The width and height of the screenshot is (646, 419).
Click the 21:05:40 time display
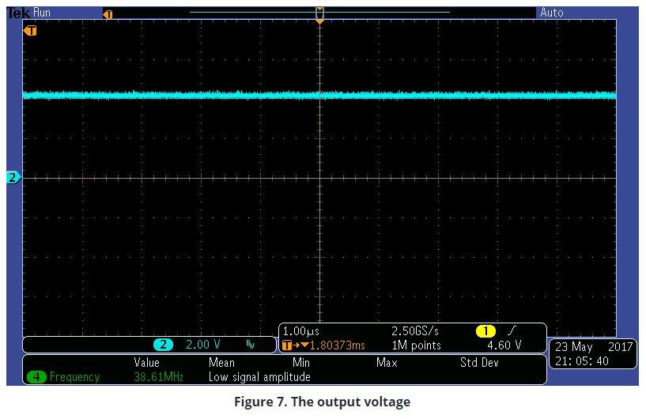click(x=582, y=361)
